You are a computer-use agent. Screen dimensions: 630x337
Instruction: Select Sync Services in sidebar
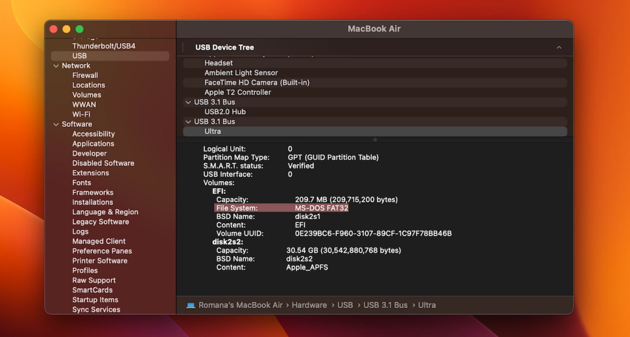96,310
